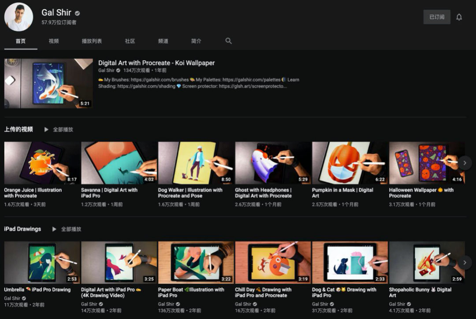Click the verified badge next to Gal Shir title

tap(78, 13)
